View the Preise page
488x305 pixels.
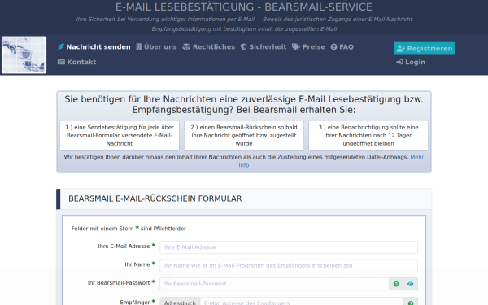[308, 46]
